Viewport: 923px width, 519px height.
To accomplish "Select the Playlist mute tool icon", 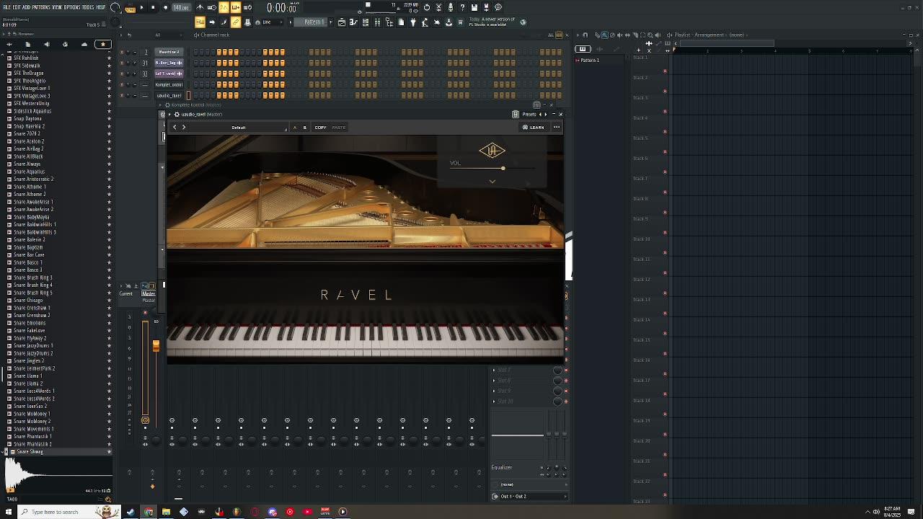I will pyautogui.click(x=620, y=35).
